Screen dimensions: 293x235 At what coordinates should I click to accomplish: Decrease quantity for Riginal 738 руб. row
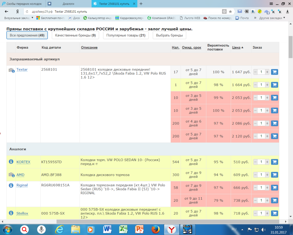(x=255, y=201)
